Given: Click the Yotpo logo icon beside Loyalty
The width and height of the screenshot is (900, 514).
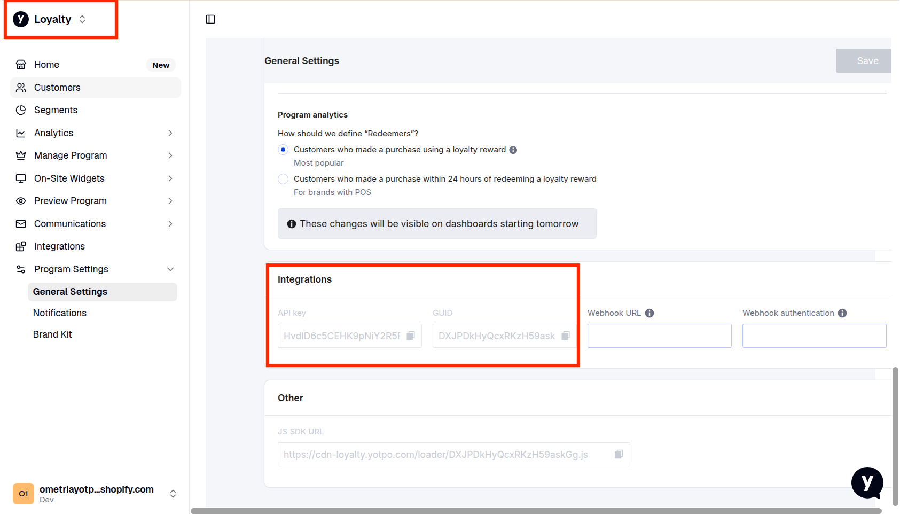Looking at the screenshot, I should coord(21,19).
